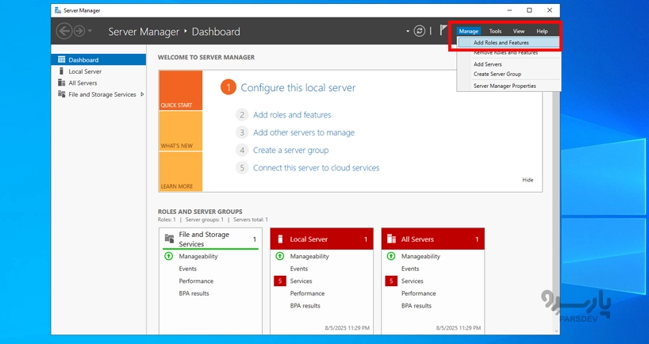Image resolution: width=649 pixels, height=344 pixels.
Task: Open dropdown arrow left of refresh
Action: [408, 31]
